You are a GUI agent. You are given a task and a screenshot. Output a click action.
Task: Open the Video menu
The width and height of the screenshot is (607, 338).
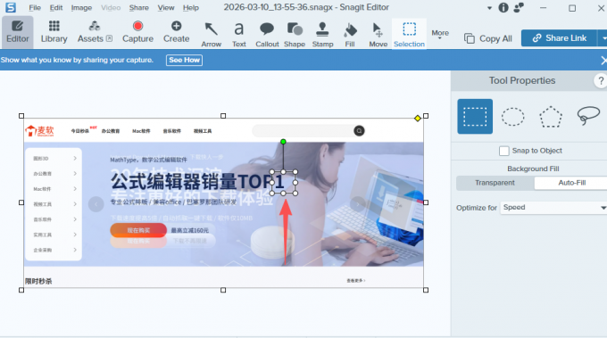click(x=111, y=7)
